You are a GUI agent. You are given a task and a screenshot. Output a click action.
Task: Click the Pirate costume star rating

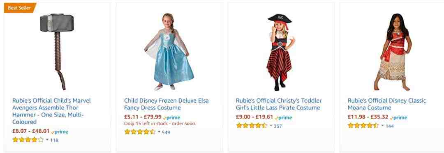tap(252, 126)
